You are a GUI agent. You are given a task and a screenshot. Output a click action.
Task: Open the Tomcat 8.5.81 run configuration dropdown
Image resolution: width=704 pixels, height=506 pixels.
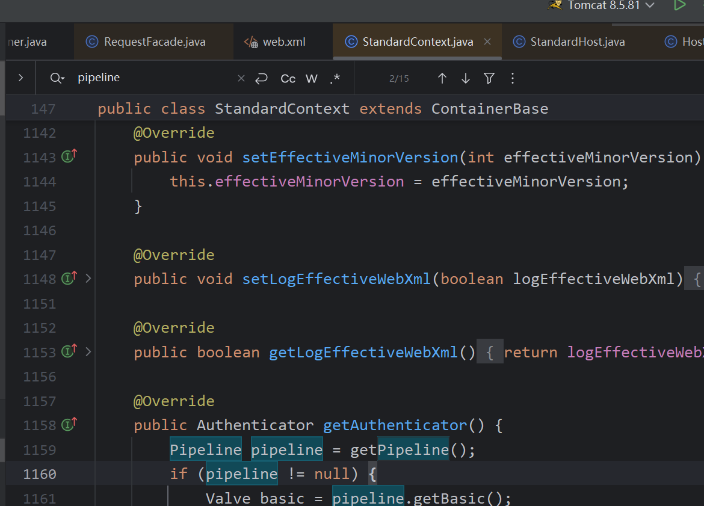click(649, 5)
